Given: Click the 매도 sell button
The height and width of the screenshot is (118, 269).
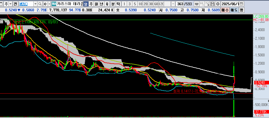Looking at the screenshot, I should [x=234, y=10].
